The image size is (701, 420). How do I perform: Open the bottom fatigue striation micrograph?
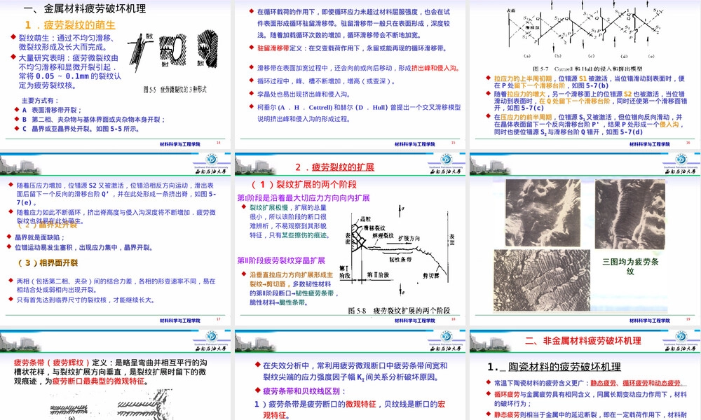click(x=542, y=280)
